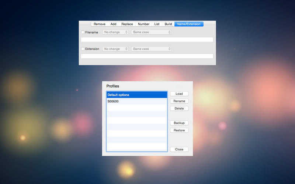Select the Replace tab
295x184 pixels.
(127, 24)
